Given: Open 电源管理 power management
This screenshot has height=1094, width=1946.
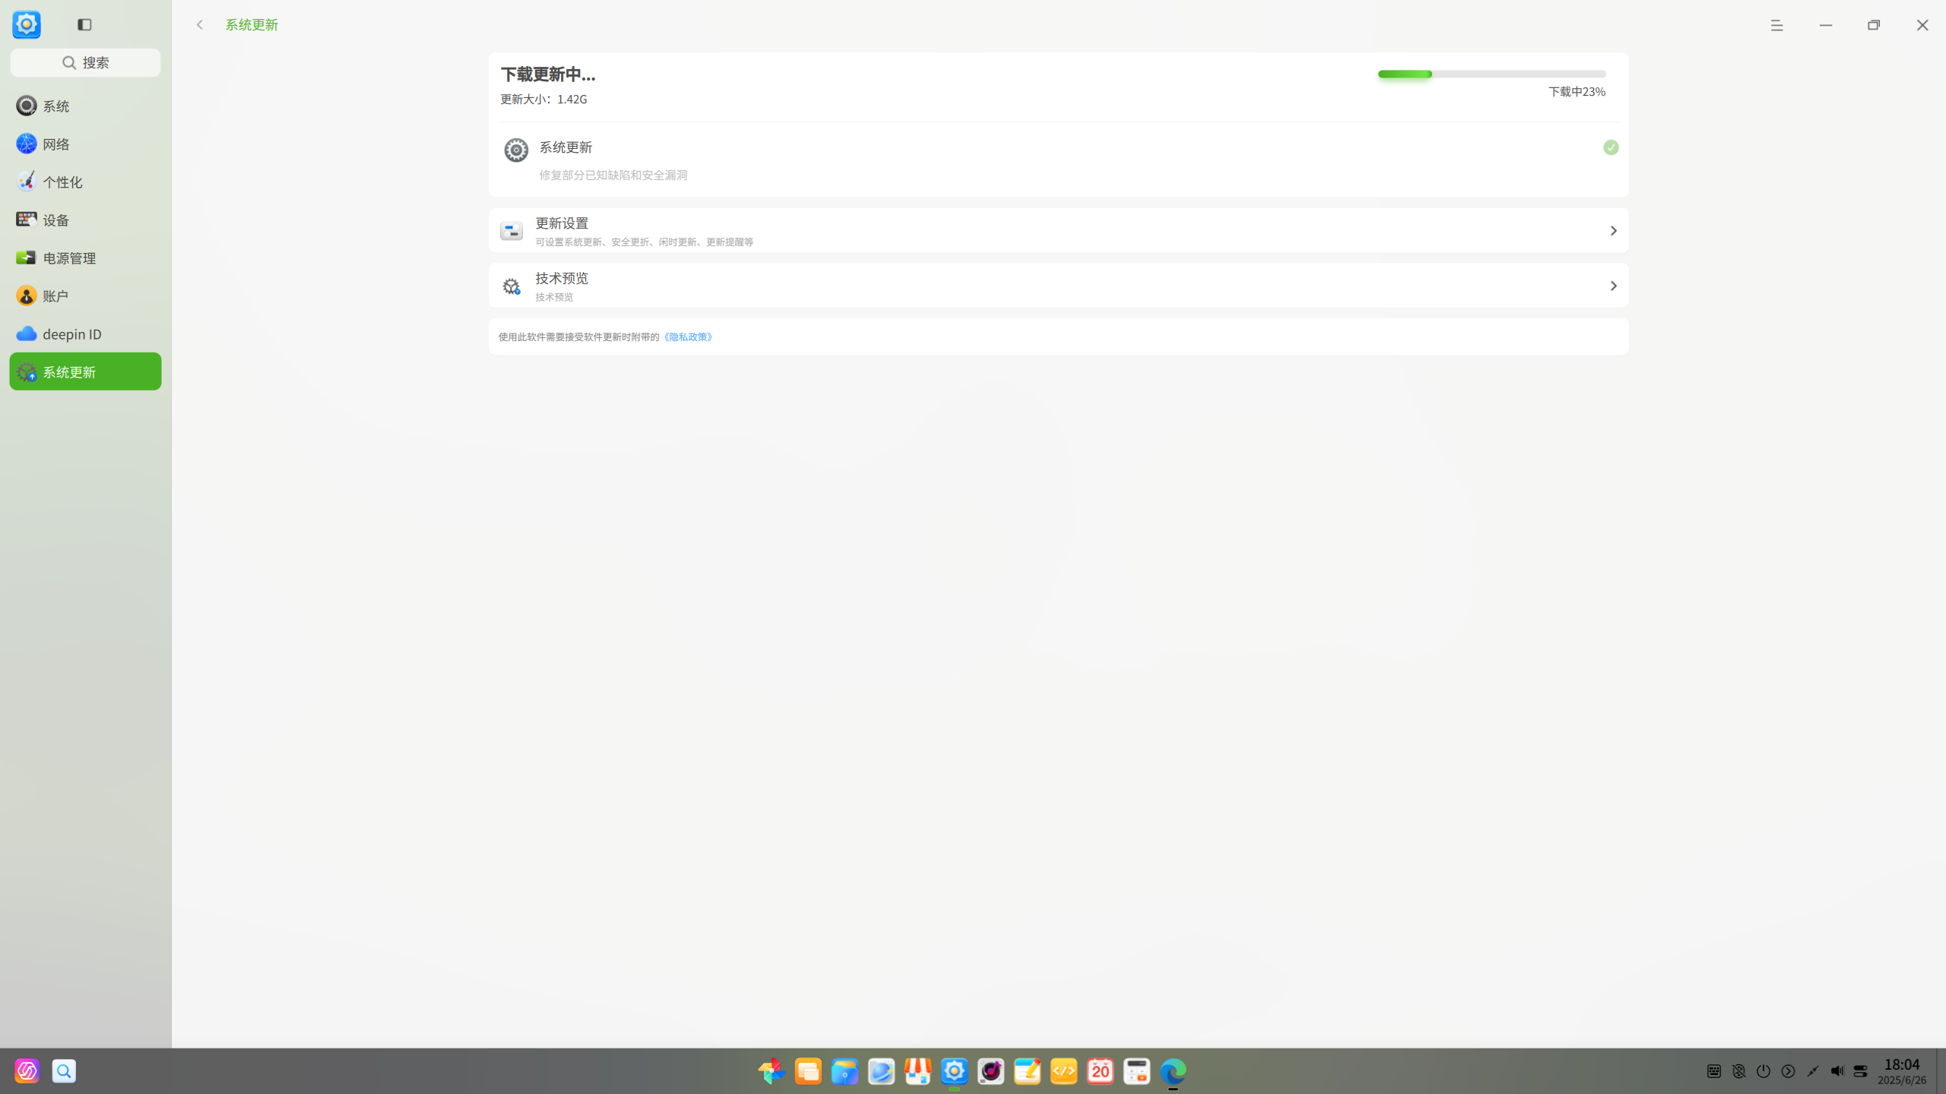Looking at the screenshot, I should coord(85,258).
